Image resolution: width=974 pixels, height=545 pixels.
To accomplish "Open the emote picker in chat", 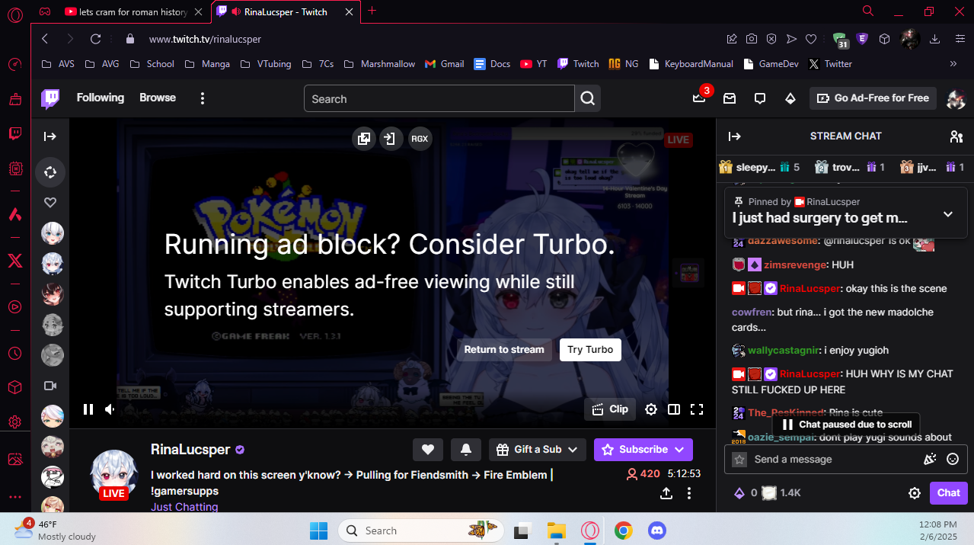I will pos(952,459).
